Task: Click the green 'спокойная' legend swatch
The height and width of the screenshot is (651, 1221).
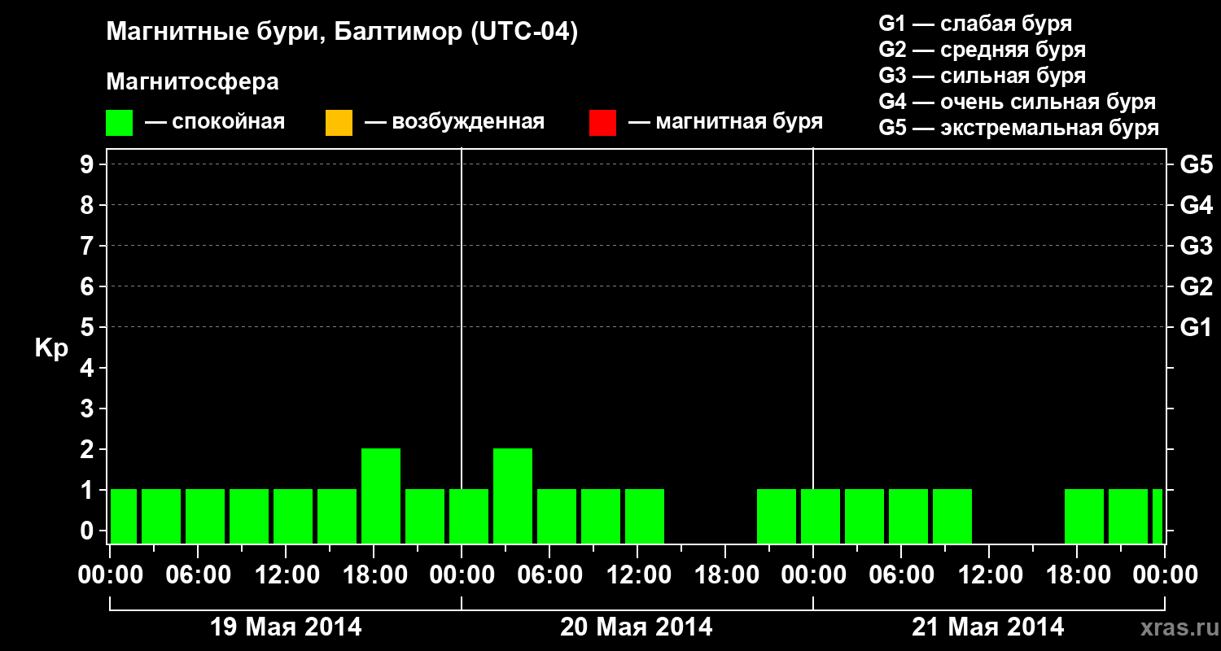Action: (x=120, y=123)
